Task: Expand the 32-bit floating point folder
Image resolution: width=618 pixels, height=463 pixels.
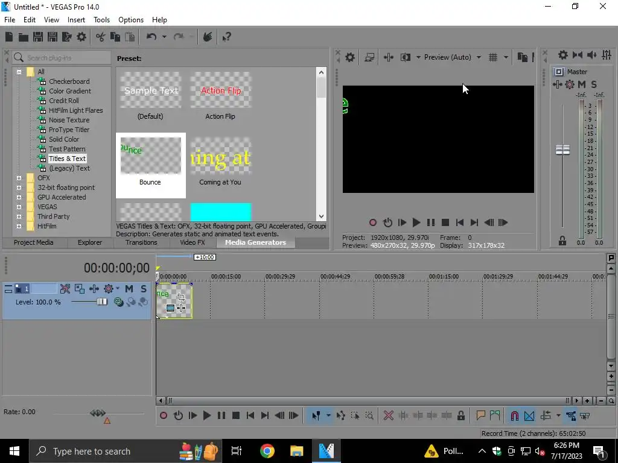Action: tap(19, 188)
